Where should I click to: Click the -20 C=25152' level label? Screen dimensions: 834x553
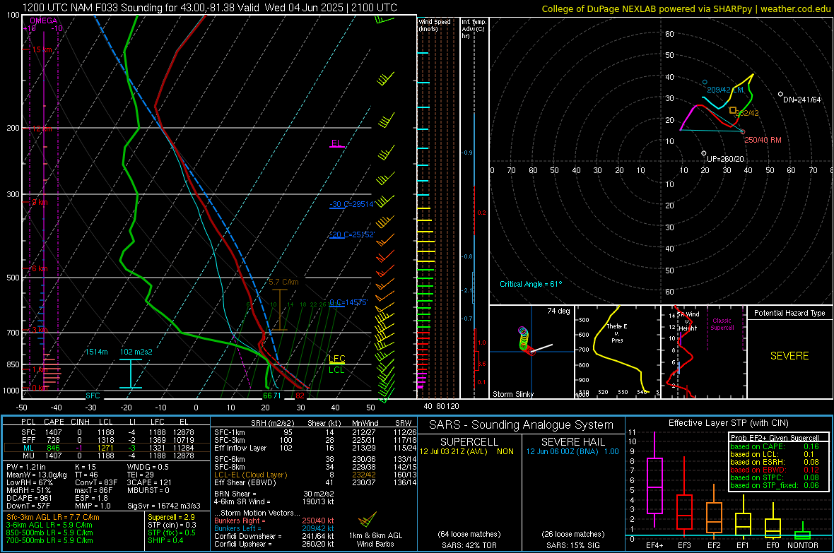[351, 234]
